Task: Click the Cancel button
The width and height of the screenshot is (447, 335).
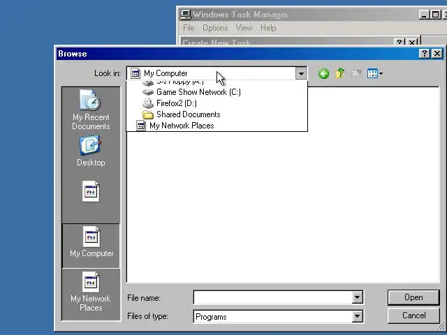Action: click(413, 315)
